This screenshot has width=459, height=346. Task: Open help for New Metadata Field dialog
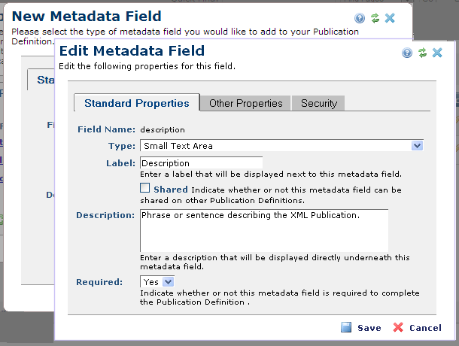pyautogui.click(x=360, y=18)
